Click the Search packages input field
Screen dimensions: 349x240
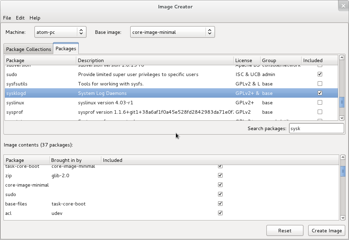coord(316,128)
